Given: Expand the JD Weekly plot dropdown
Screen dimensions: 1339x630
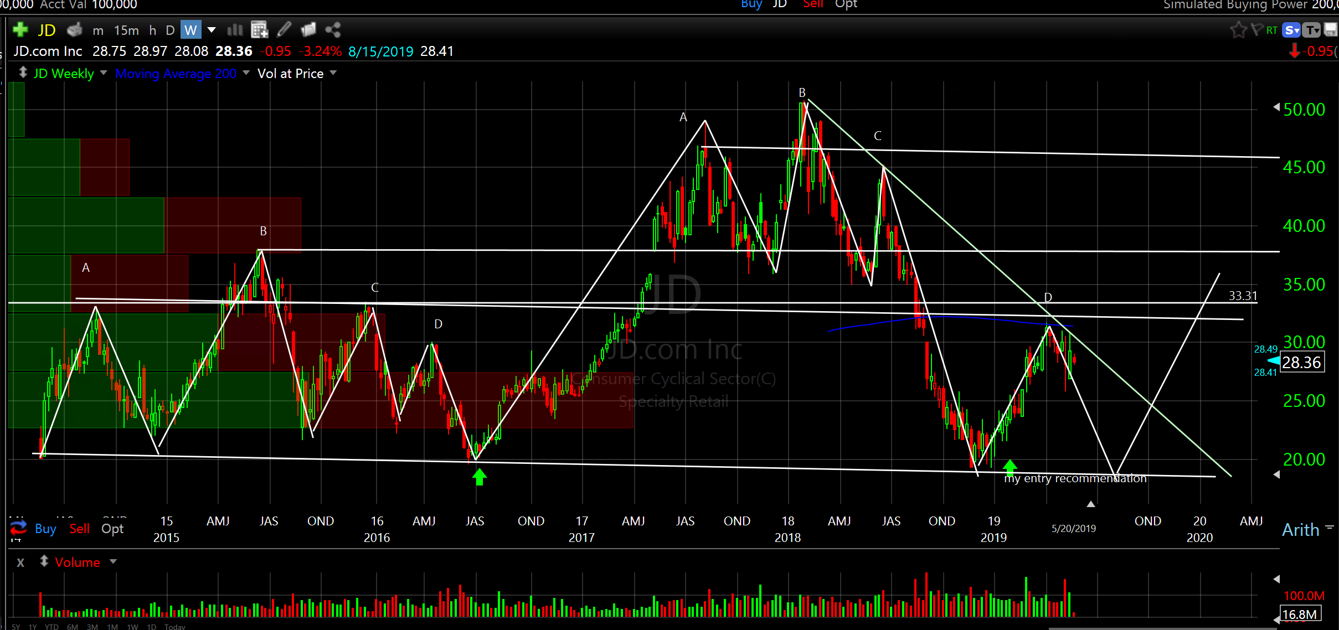Looking at the screenshot, I should click(104, 73).
